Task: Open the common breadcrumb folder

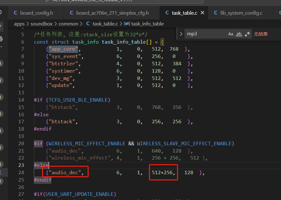Action: click(x=68, y=24)
